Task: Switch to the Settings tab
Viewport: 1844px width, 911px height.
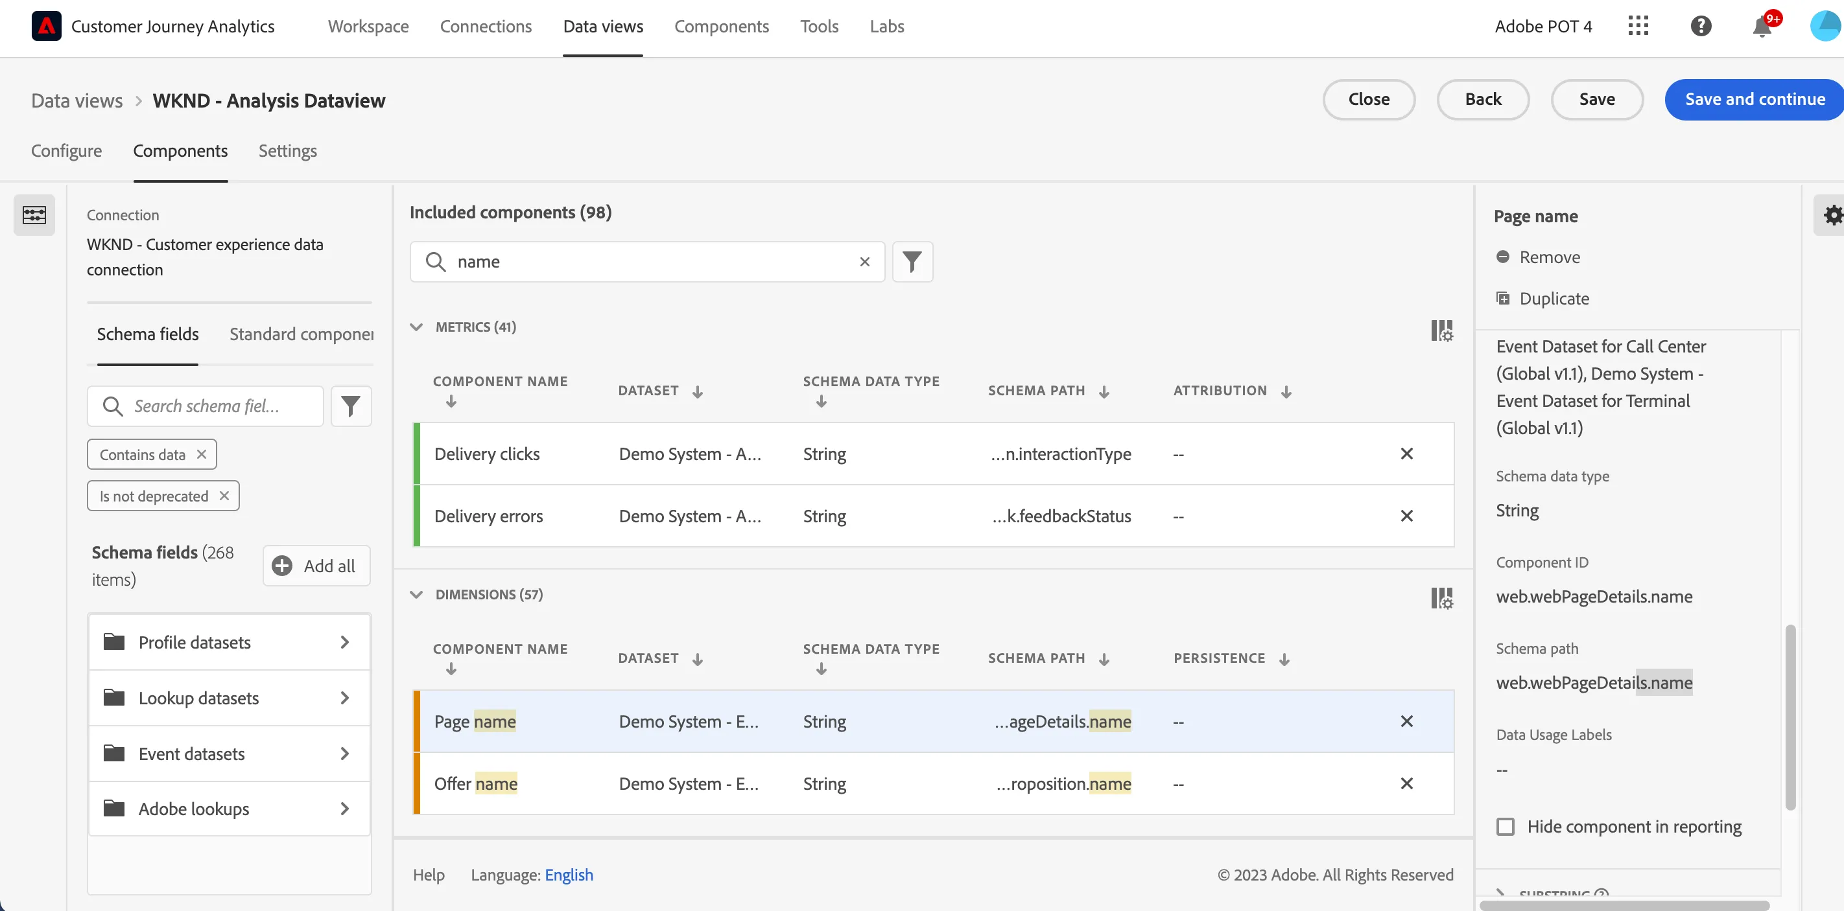Action: pyautogui.click(x=287, y=151)
